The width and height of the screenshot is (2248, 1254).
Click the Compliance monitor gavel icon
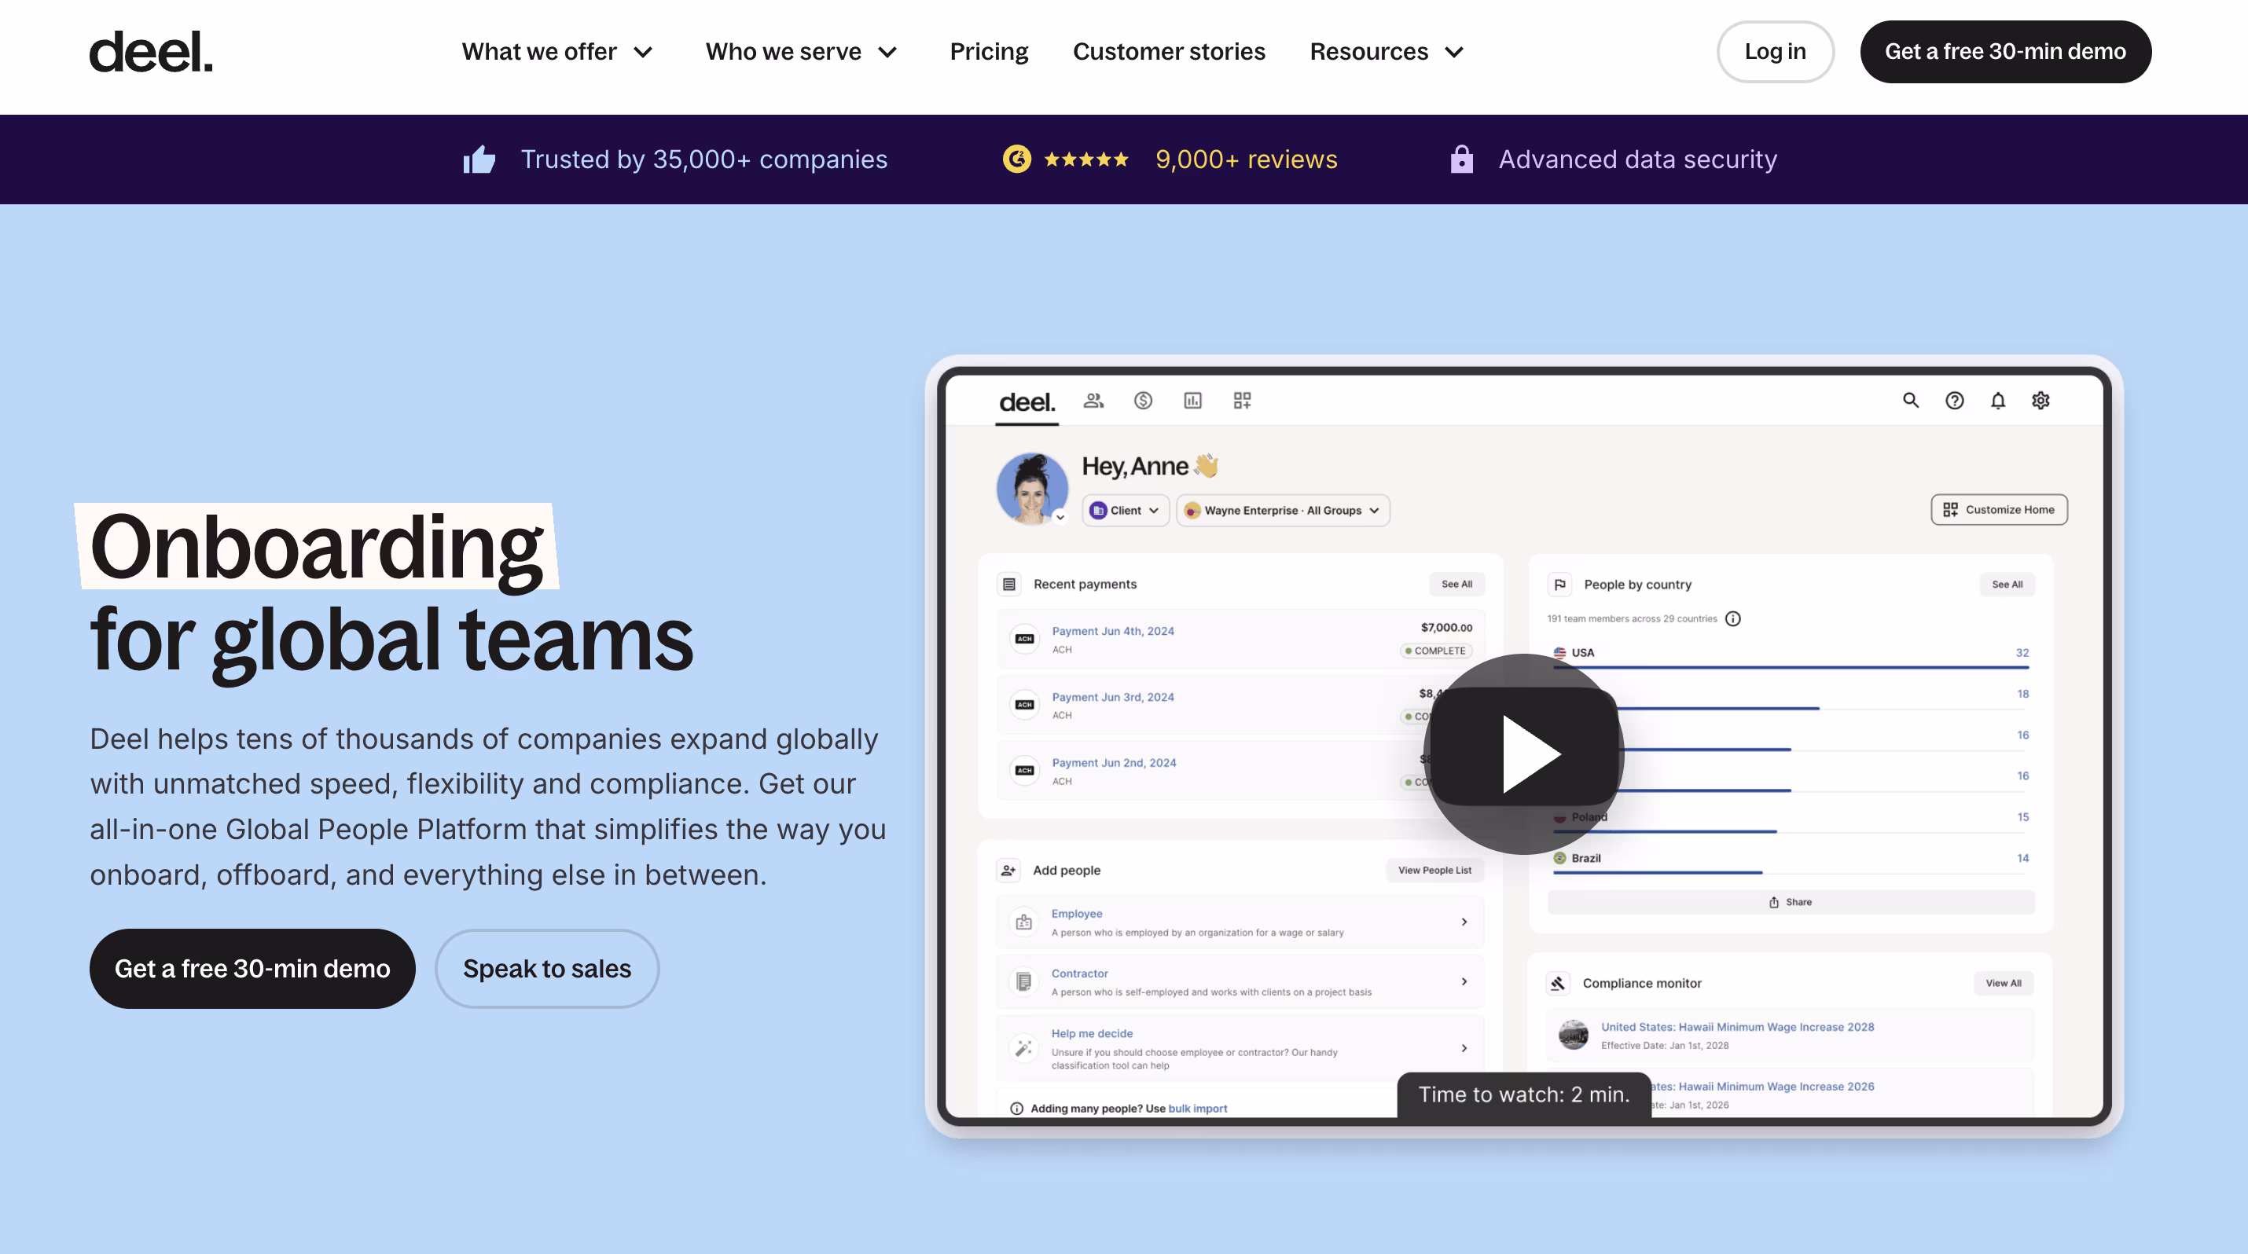(x=1559, y=983)
